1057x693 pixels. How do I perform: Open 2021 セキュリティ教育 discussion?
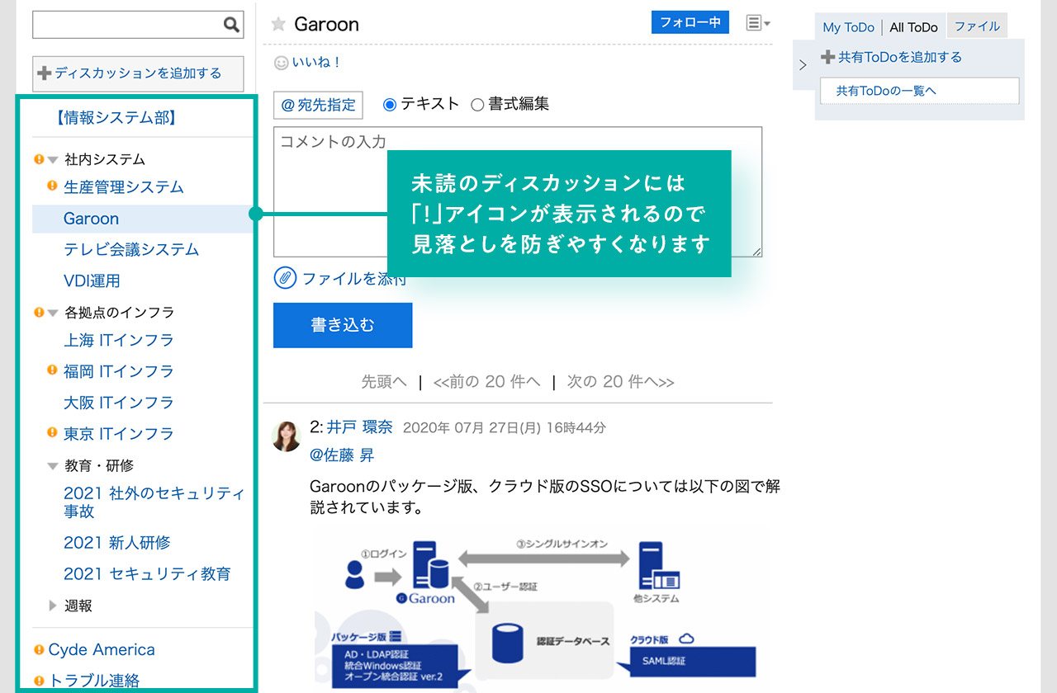tap(147, 574)
